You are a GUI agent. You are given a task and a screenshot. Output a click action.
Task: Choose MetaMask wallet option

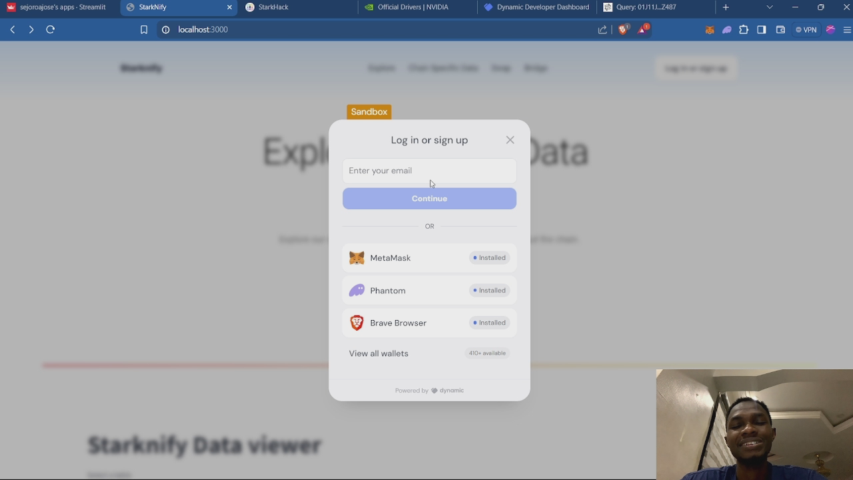tap(429, 258)
